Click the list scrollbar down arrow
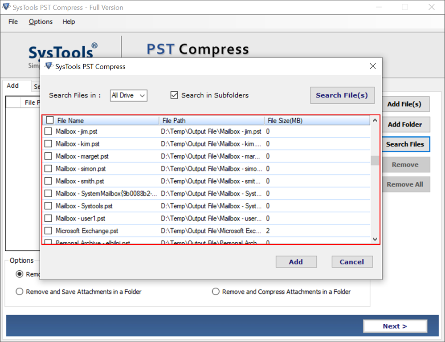Viewport: 445px width, 342px height. 375,239
